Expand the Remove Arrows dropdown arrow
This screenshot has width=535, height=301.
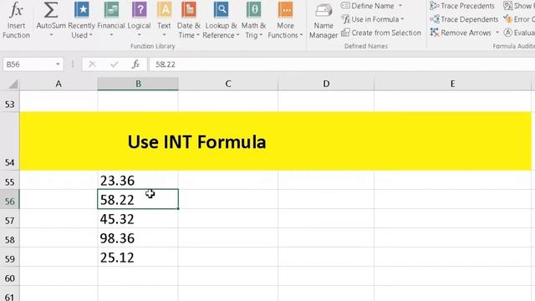click(497, 33)
